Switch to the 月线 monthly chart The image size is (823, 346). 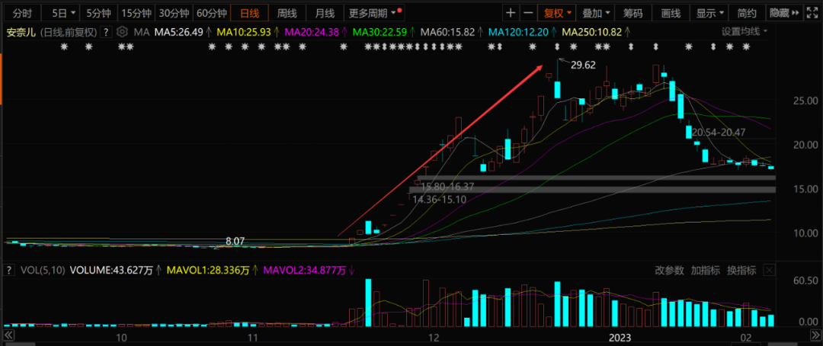(x=325, y=12)
